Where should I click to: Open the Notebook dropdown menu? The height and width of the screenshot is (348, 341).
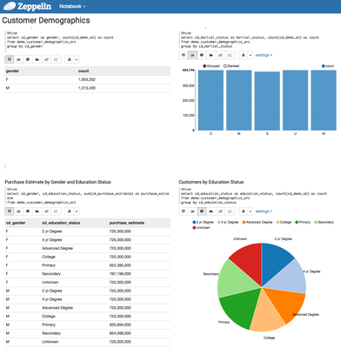pyautogui.click(x=72, y=6)
